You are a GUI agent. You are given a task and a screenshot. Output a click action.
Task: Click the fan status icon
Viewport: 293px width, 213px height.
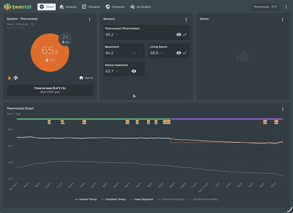pyautogui.click(x=16, y=78)
